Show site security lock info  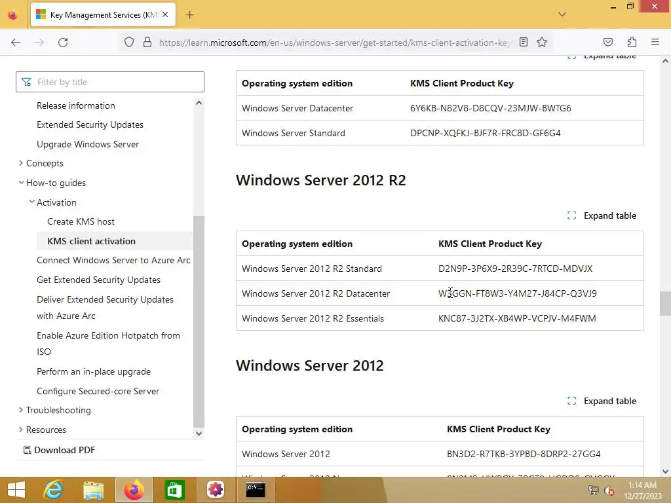[147, 42]
